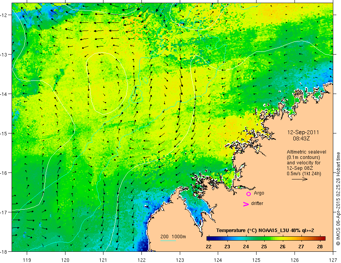Click the magenta Argo circle marker in legend
This screenshot has width=341, height=263.
[248, 194]
